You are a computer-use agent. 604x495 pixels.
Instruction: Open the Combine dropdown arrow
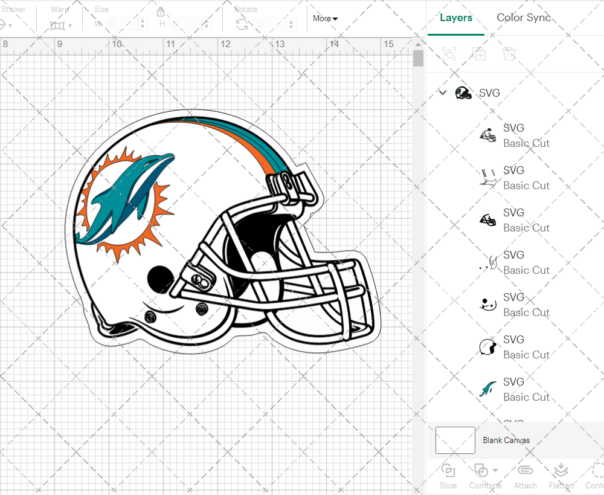pyautogui.click(x=495, y=470)
